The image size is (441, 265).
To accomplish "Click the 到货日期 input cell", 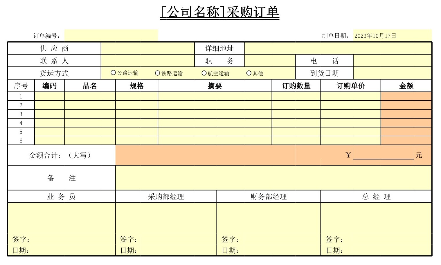I will tap(392, 73).
